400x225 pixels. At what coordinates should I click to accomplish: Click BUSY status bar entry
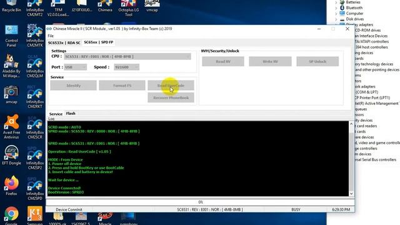pos(296,210)
